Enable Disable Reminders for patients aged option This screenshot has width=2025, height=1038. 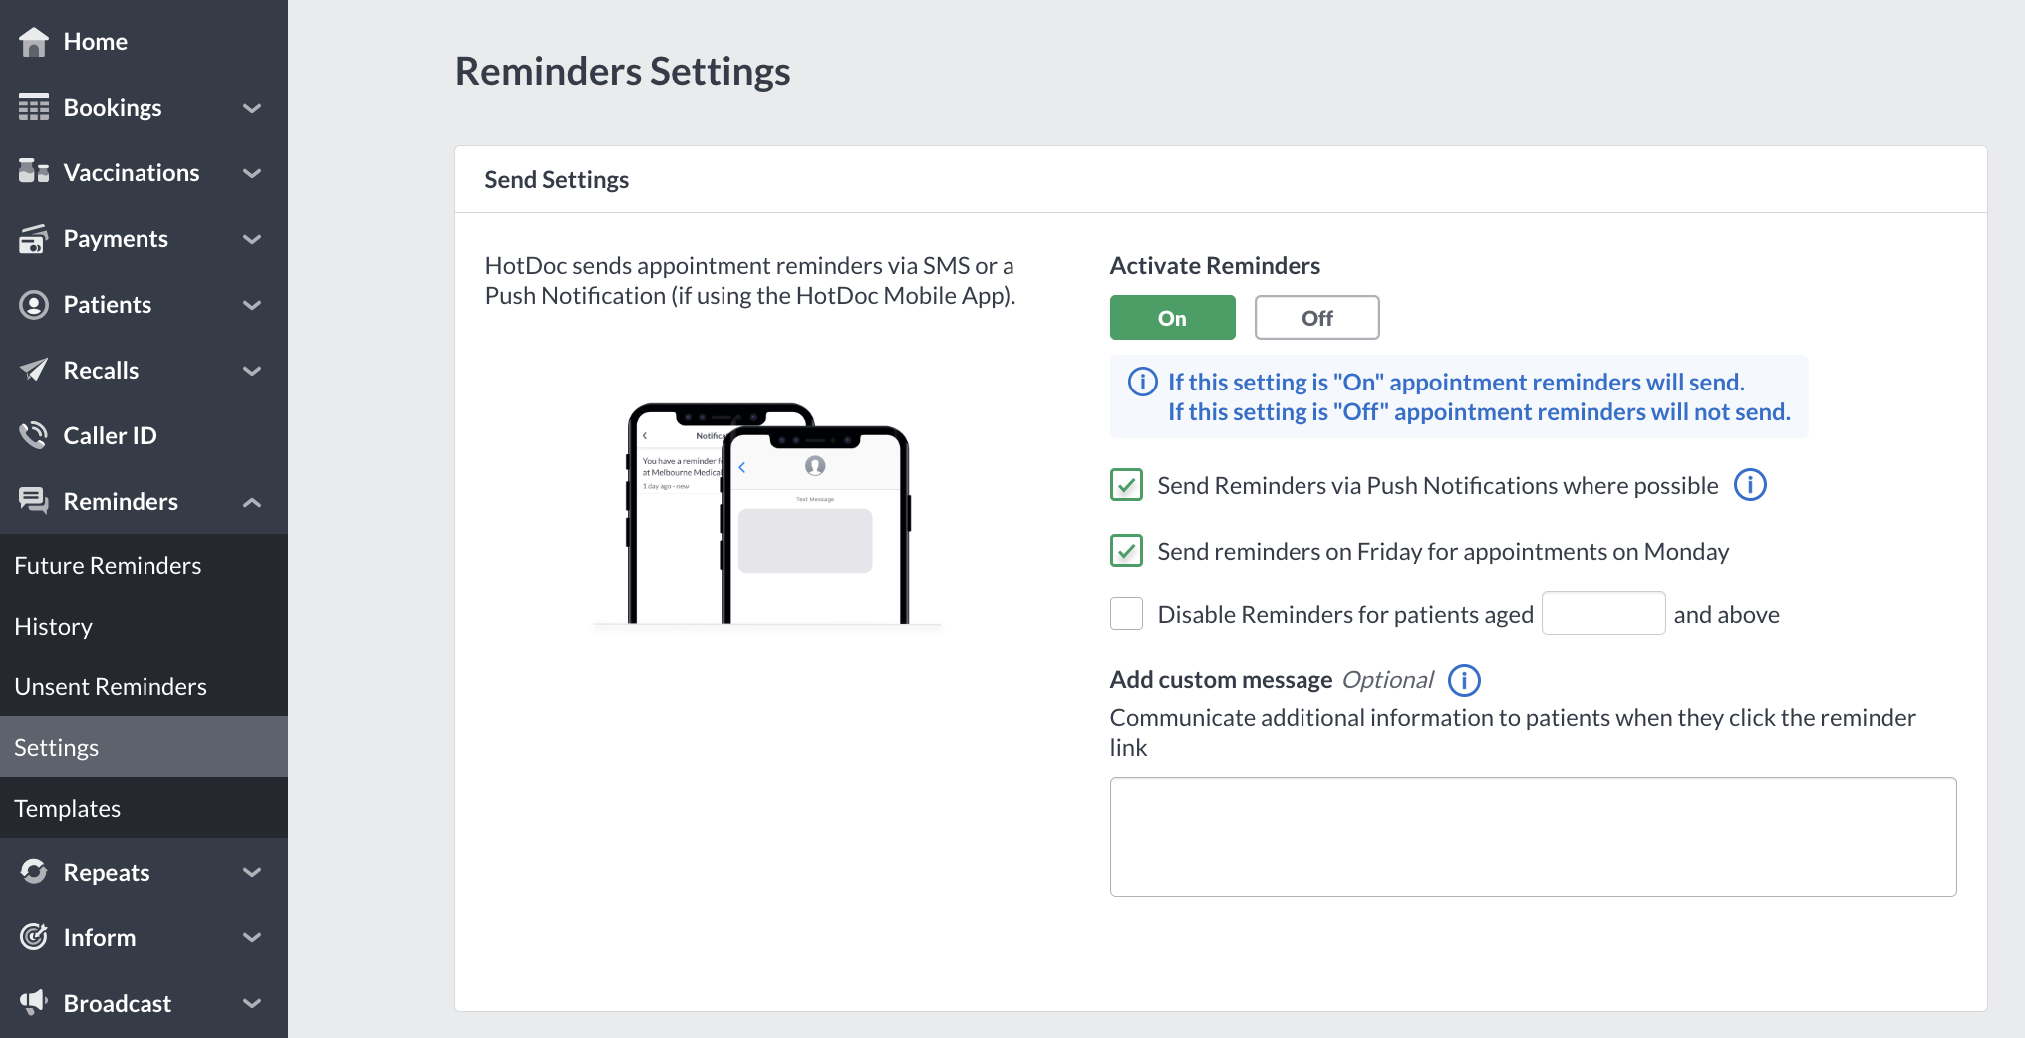pyautogui.click(x=1125, y=614)
